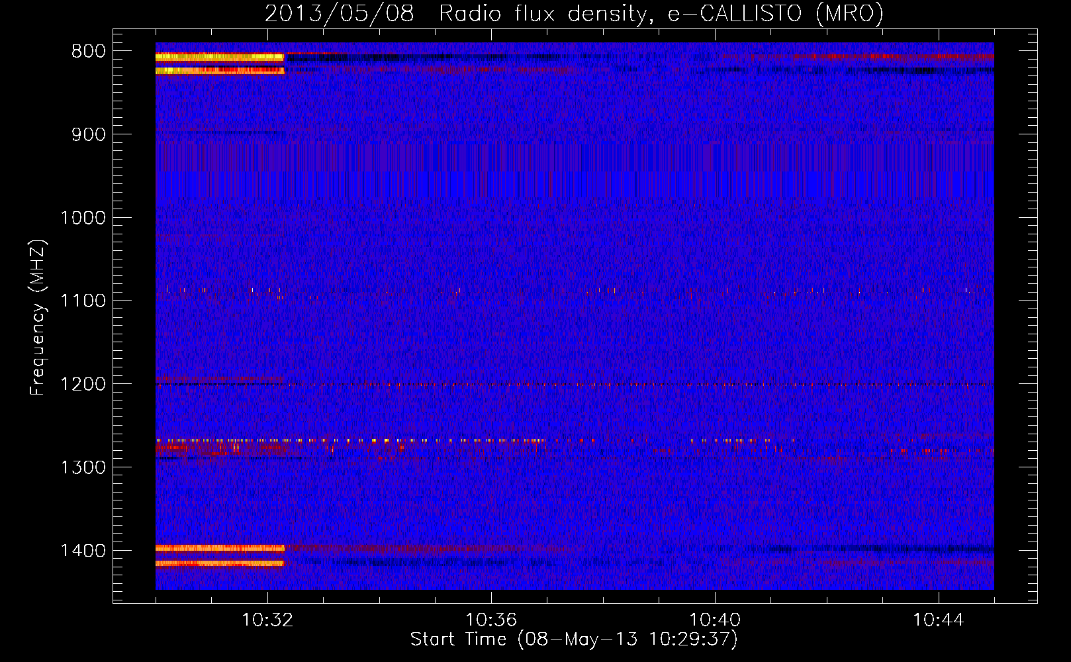Click the 900 frequency tick label
Viewport: 1071px width, 662px height.
point(89,134)
